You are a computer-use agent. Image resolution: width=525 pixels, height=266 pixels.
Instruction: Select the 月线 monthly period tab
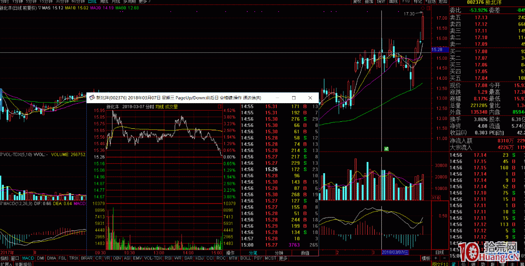pyautogui.click(x=116, y=1)
